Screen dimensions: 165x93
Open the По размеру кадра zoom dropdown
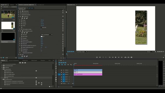point(81,52)
